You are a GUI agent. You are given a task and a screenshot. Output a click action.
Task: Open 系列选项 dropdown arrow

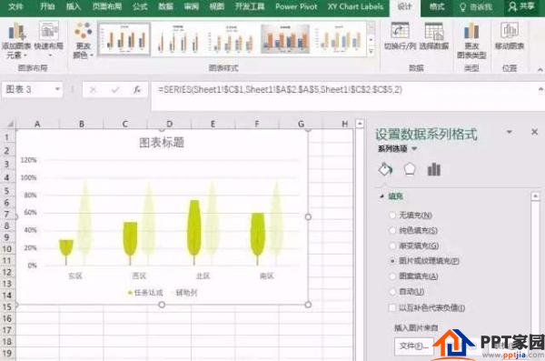click(414, 149)
